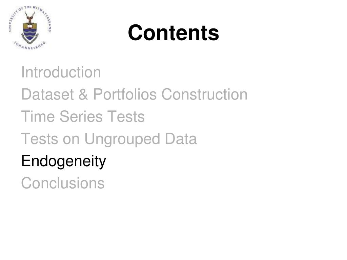347x260 pixels.
Task: Click the arched university name above the crest
Action: 30,16
